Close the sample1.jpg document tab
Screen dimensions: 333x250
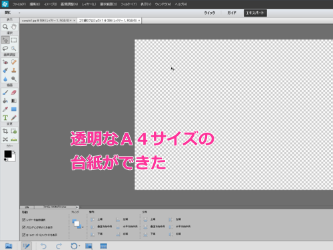pyautogui.click(x=74, y=21)
